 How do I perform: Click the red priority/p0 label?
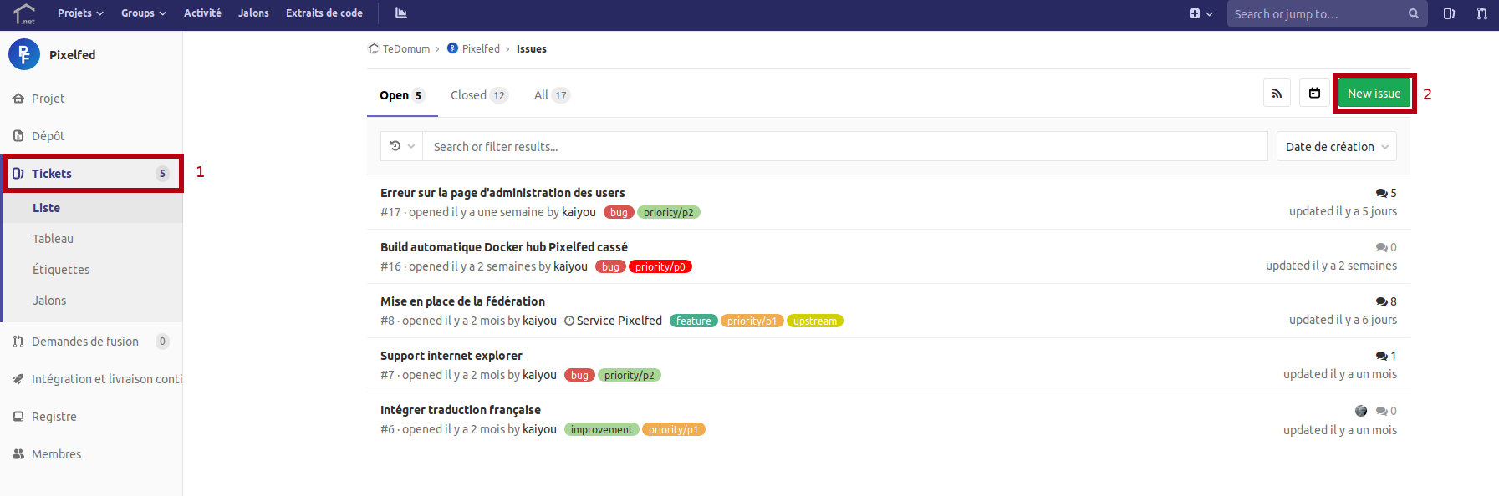(660, 267)
